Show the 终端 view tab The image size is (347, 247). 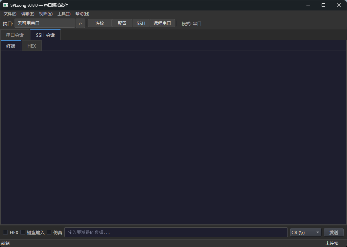[x=11, y=46]
